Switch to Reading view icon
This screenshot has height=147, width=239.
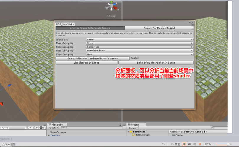click(194, 144)
